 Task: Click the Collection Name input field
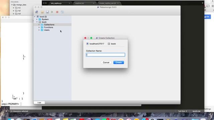(x=106, y=55)
